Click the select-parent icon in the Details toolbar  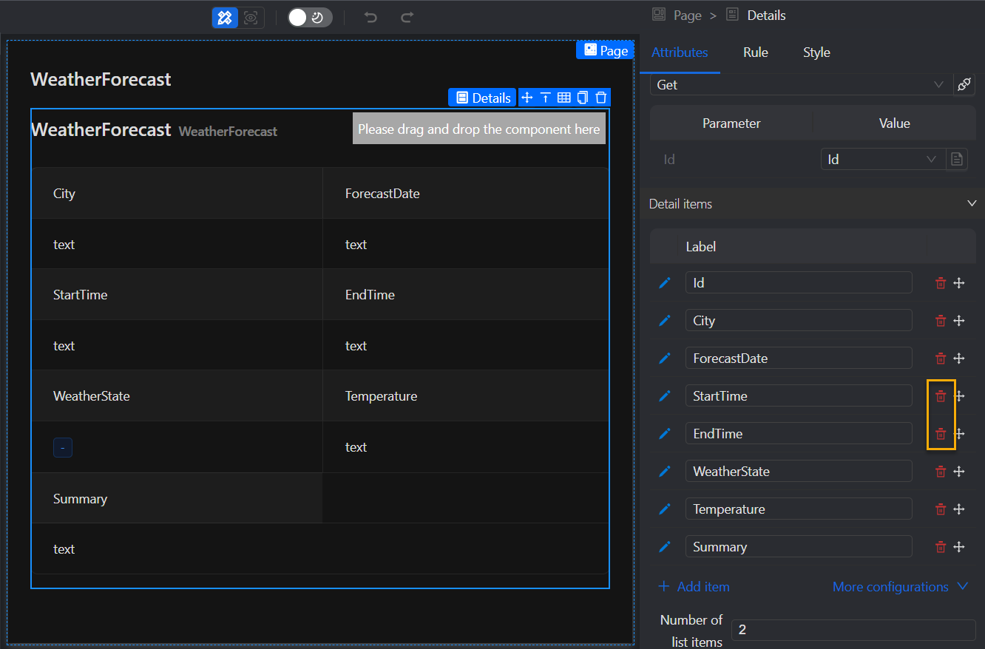(x=546, y=98)
